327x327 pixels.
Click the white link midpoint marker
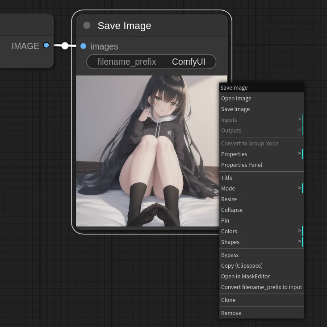(65, 46)
